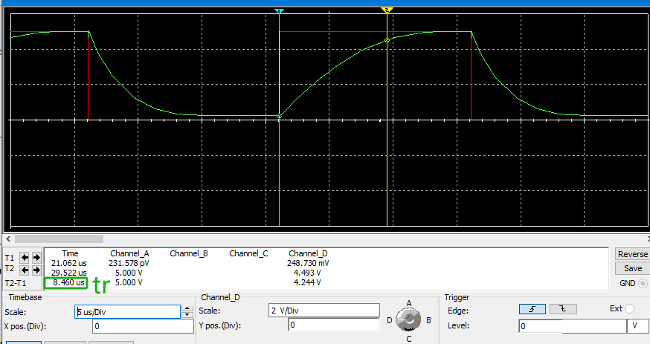Click Channel_A 5.000 V in the T2-T1 row
This screenshot has height=344, width=650.
point(129,283)
